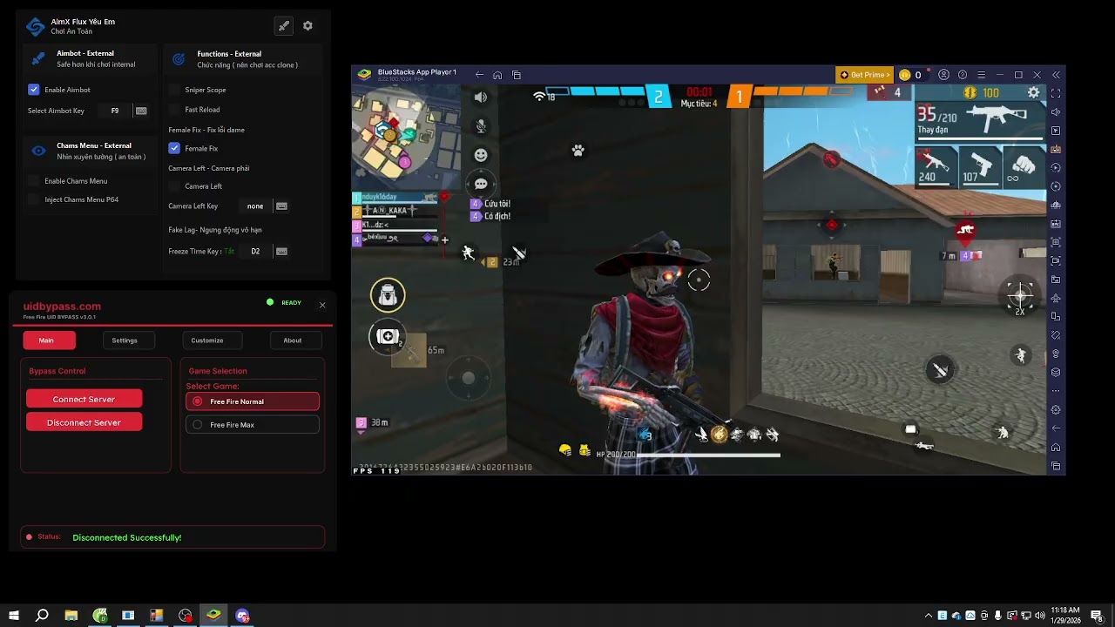Open the in-game settings gear near coins
This screenshot has width=1115, height=627.
[x=1034, y=92]
